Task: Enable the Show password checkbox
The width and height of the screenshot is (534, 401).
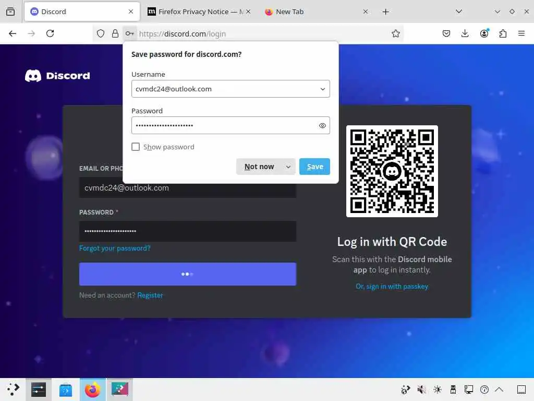Action: [x=136, y=147]
